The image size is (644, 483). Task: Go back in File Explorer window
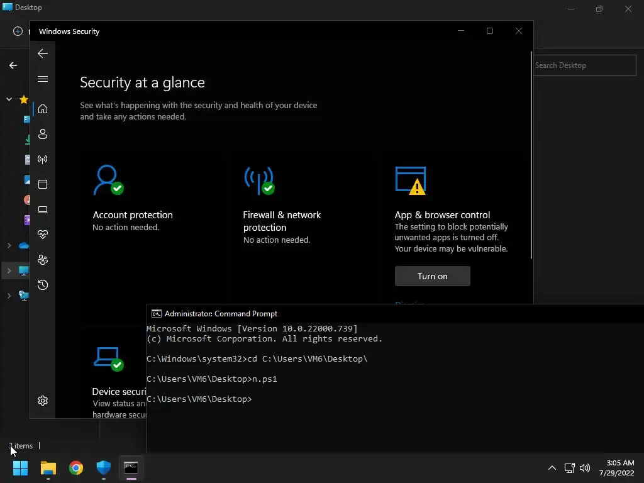(x=13, y=65)
